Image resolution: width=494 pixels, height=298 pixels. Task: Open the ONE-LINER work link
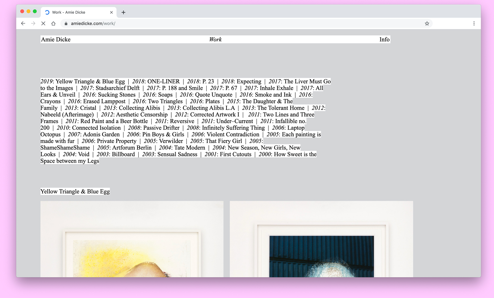click(163, 81)
